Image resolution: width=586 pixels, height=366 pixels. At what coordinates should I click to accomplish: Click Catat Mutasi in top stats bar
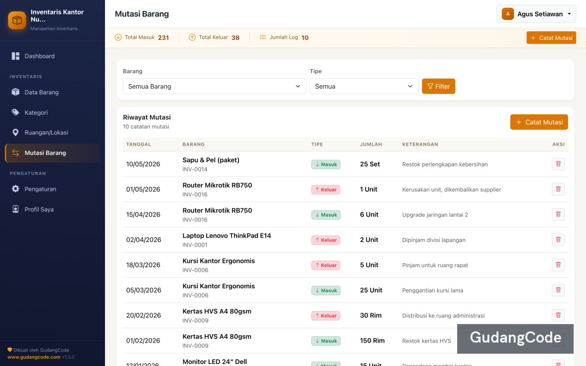point(551,38)
